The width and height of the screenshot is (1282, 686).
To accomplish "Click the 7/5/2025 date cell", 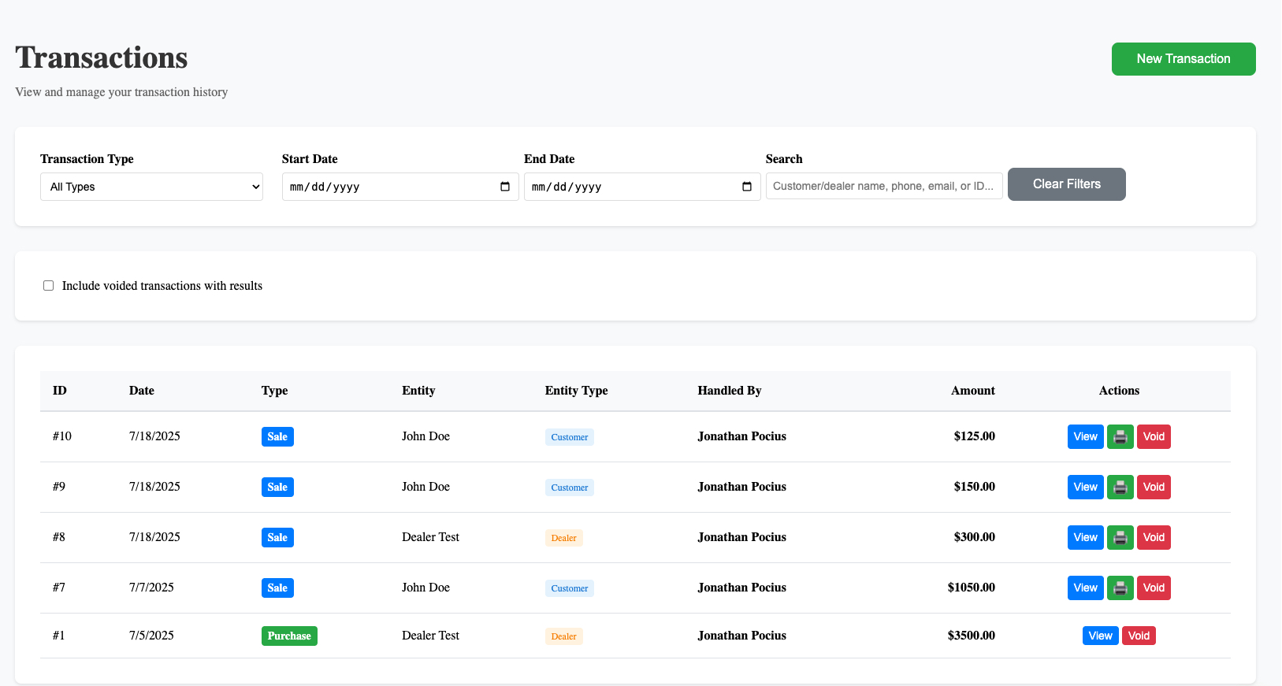I will 151,636.
